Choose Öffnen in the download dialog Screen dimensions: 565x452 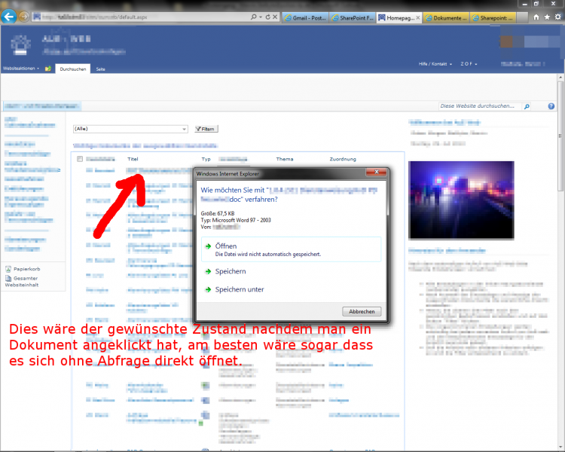tap(291, 249)
